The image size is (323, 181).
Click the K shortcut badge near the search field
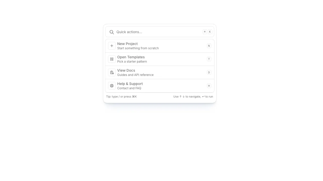click(210, 31)
